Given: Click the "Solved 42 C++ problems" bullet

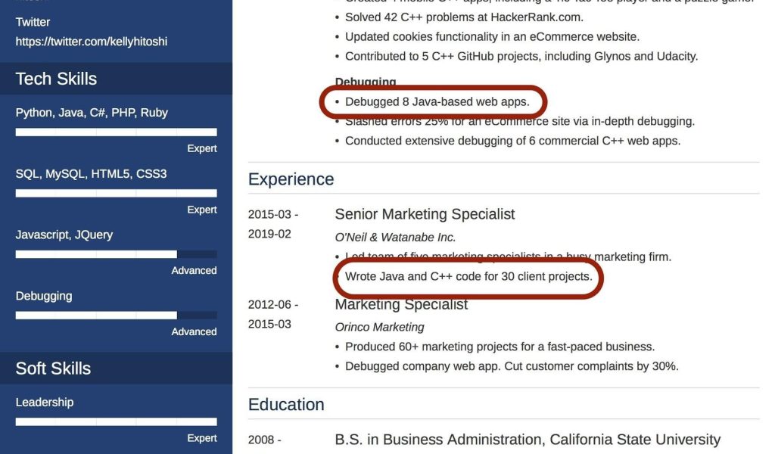Looking at the screenshot, I should click(464, 17).
